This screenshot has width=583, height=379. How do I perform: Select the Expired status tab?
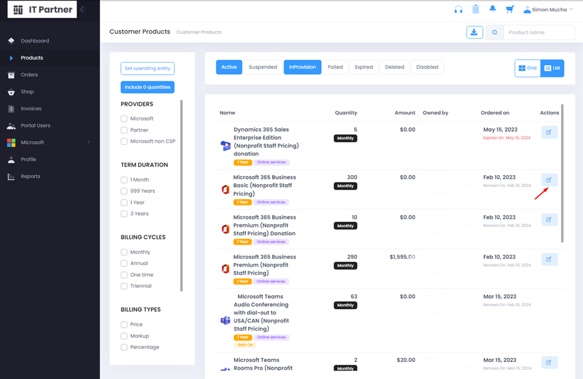tap(364, 68)
